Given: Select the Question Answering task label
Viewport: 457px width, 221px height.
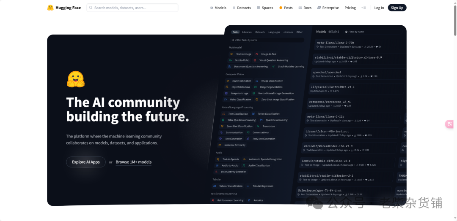Looking at the screenshot, I should point(277,120).
